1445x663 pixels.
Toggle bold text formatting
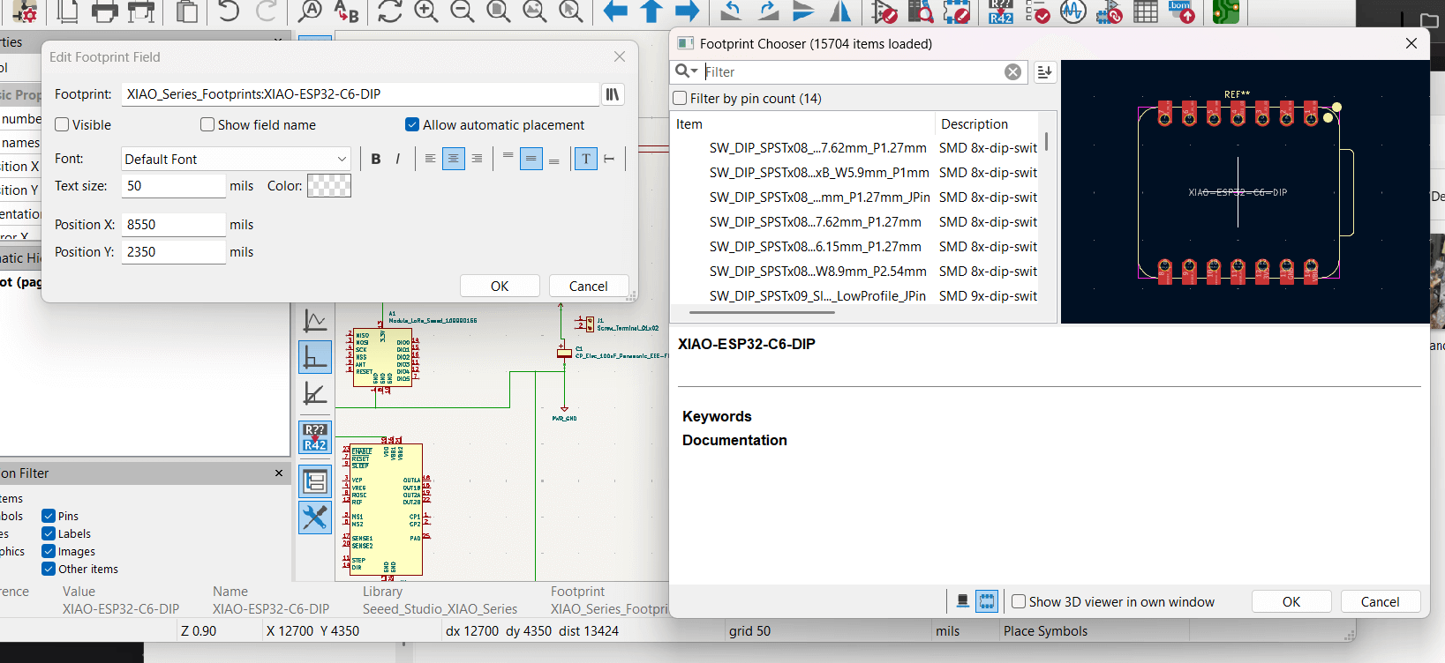(x=376, y=159)
